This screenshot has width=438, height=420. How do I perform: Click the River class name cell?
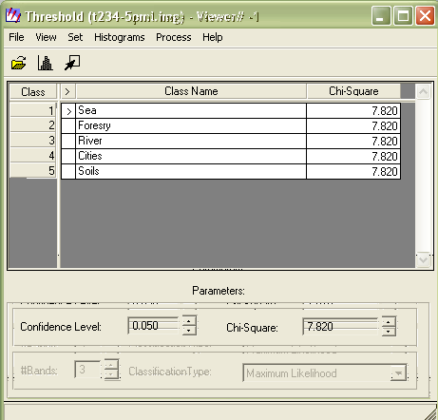click(191, 141)
